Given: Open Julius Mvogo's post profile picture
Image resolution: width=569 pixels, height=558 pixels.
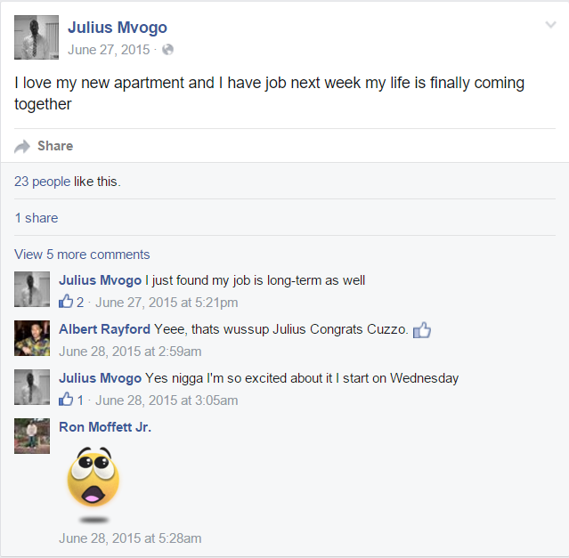Looking at the screenshot, I should [37, 37].
